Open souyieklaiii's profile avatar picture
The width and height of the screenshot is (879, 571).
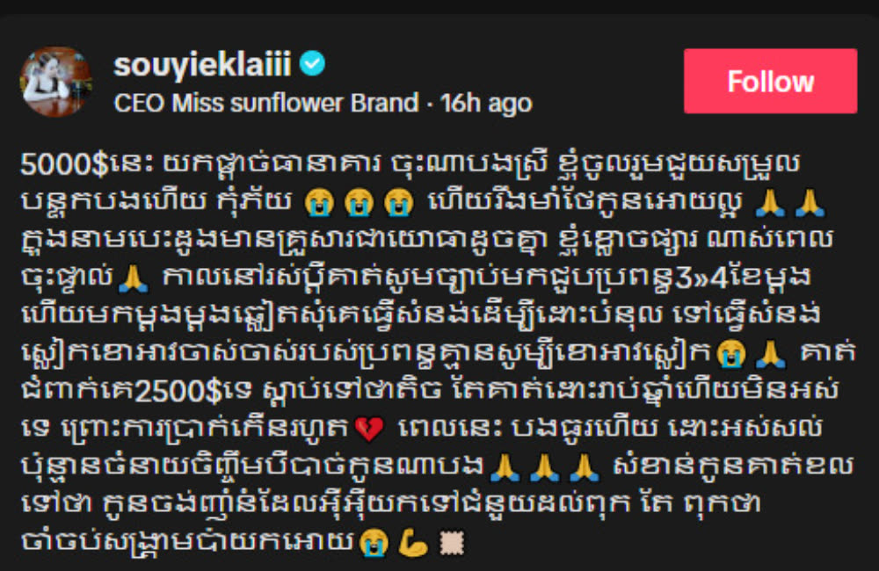coord(55,82)
